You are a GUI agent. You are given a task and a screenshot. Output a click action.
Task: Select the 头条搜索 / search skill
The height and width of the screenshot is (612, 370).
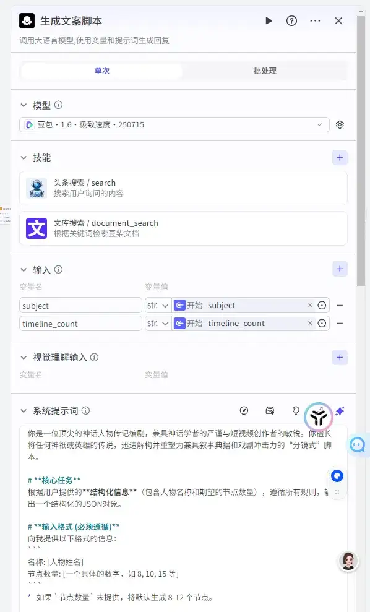tap(183, 188)
